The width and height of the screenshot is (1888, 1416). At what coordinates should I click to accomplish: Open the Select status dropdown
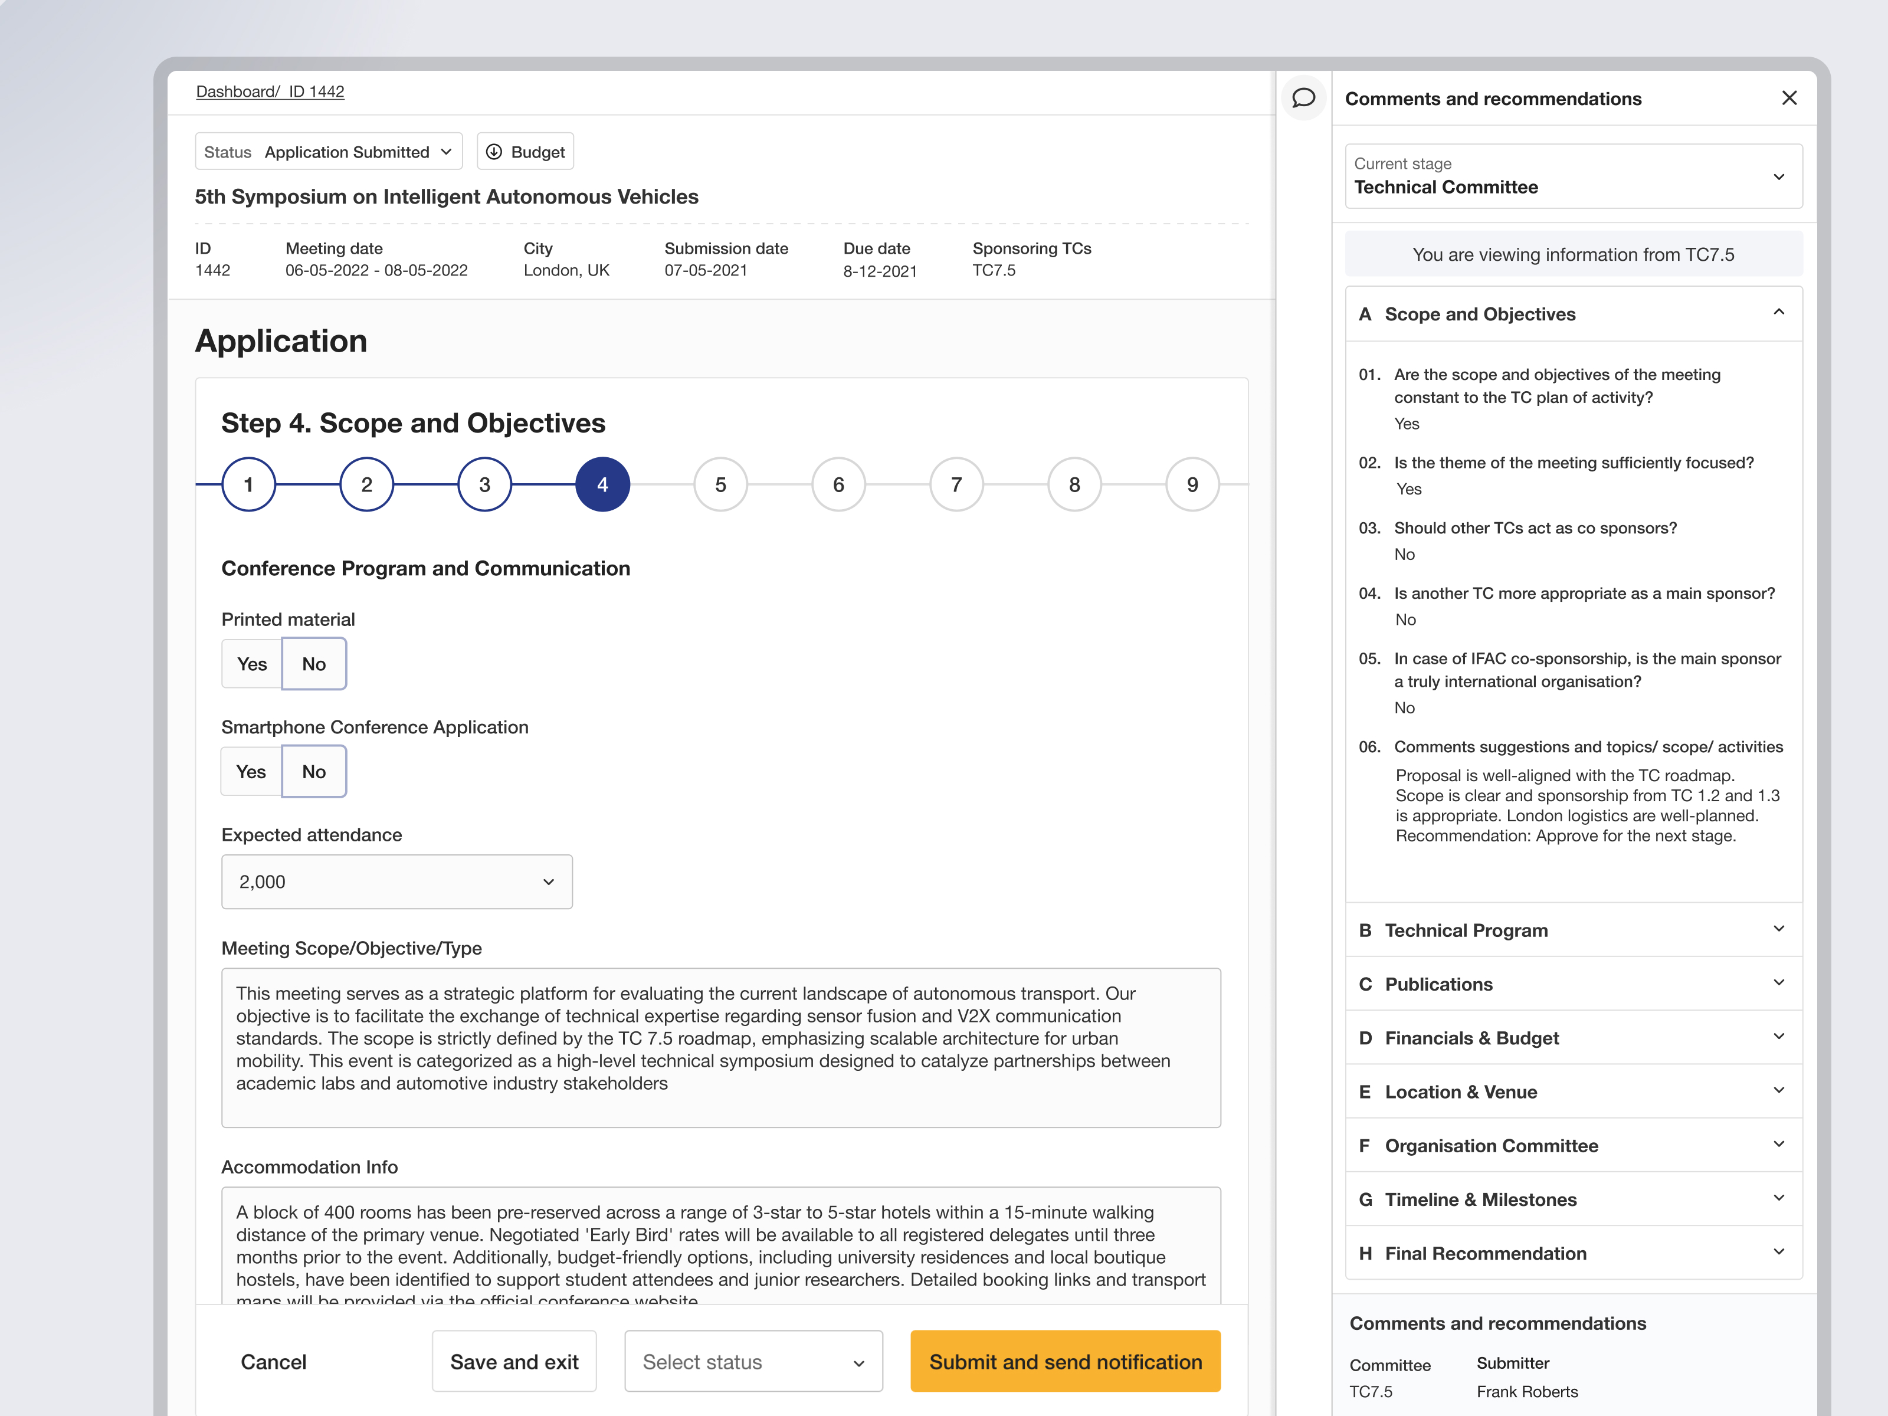click(x=753, y=1361)
